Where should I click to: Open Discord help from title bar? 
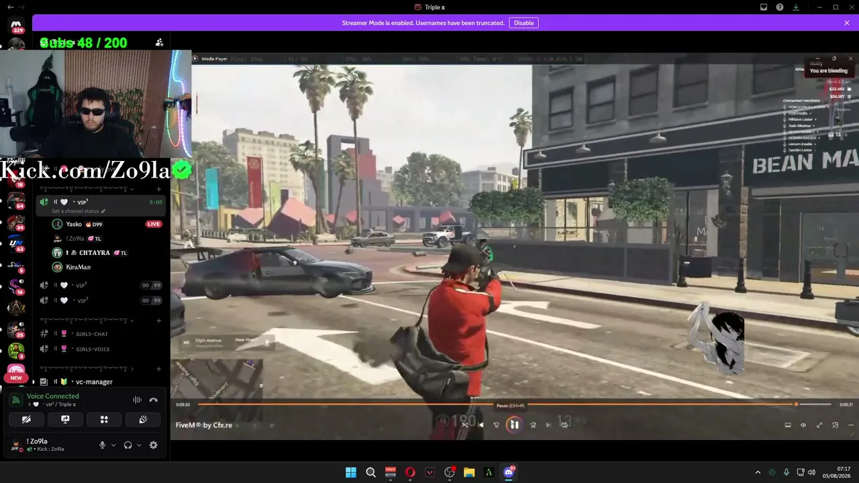coord(780,7)
